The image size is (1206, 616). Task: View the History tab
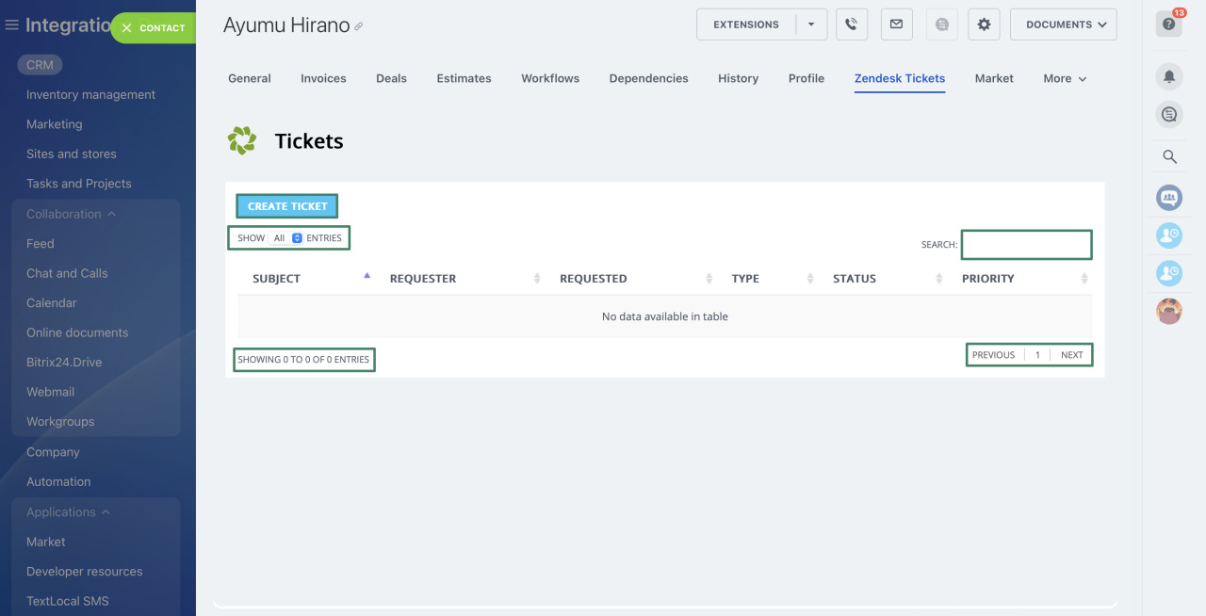coord(738,78)
